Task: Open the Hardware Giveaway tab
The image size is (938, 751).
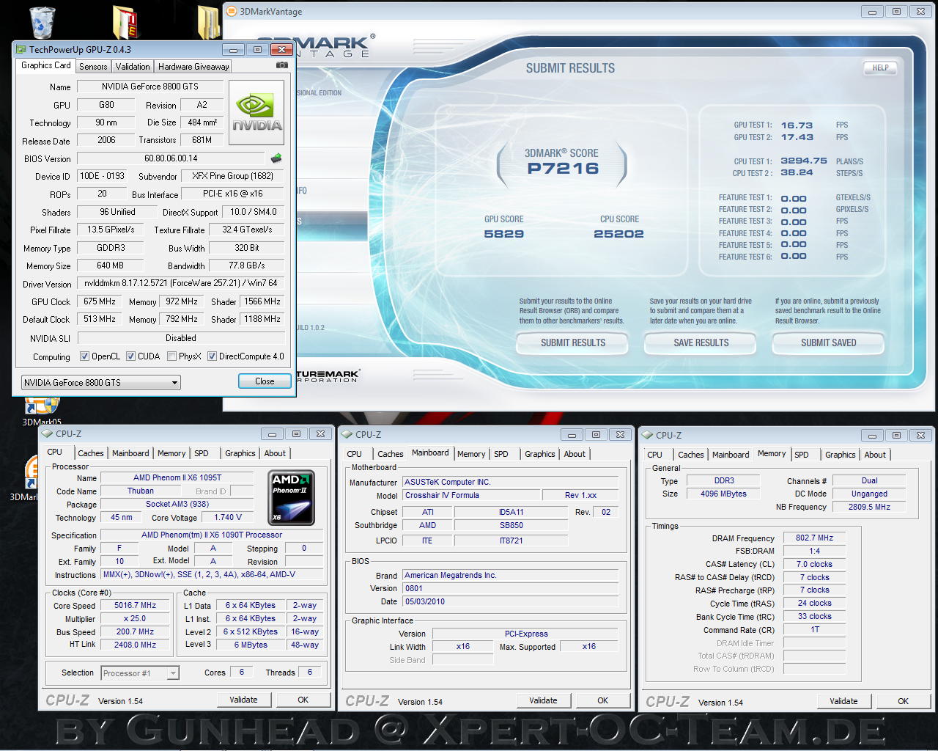Action: (x=193, y=66)
